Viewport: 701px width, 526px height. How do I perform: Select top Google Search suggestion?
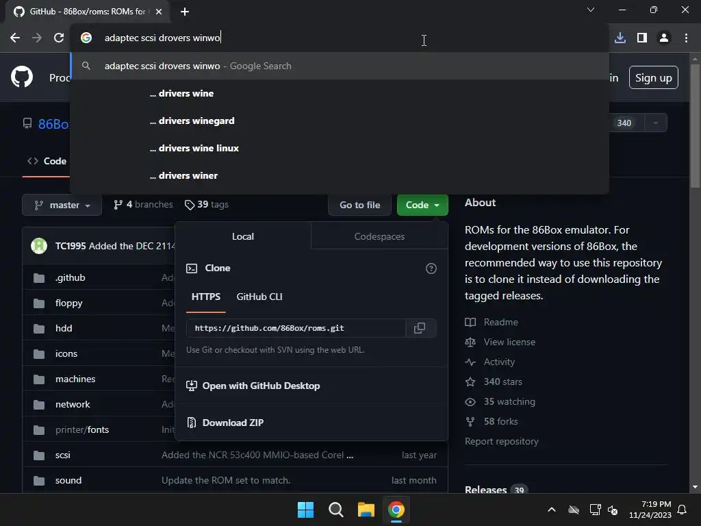pos(340,66)
